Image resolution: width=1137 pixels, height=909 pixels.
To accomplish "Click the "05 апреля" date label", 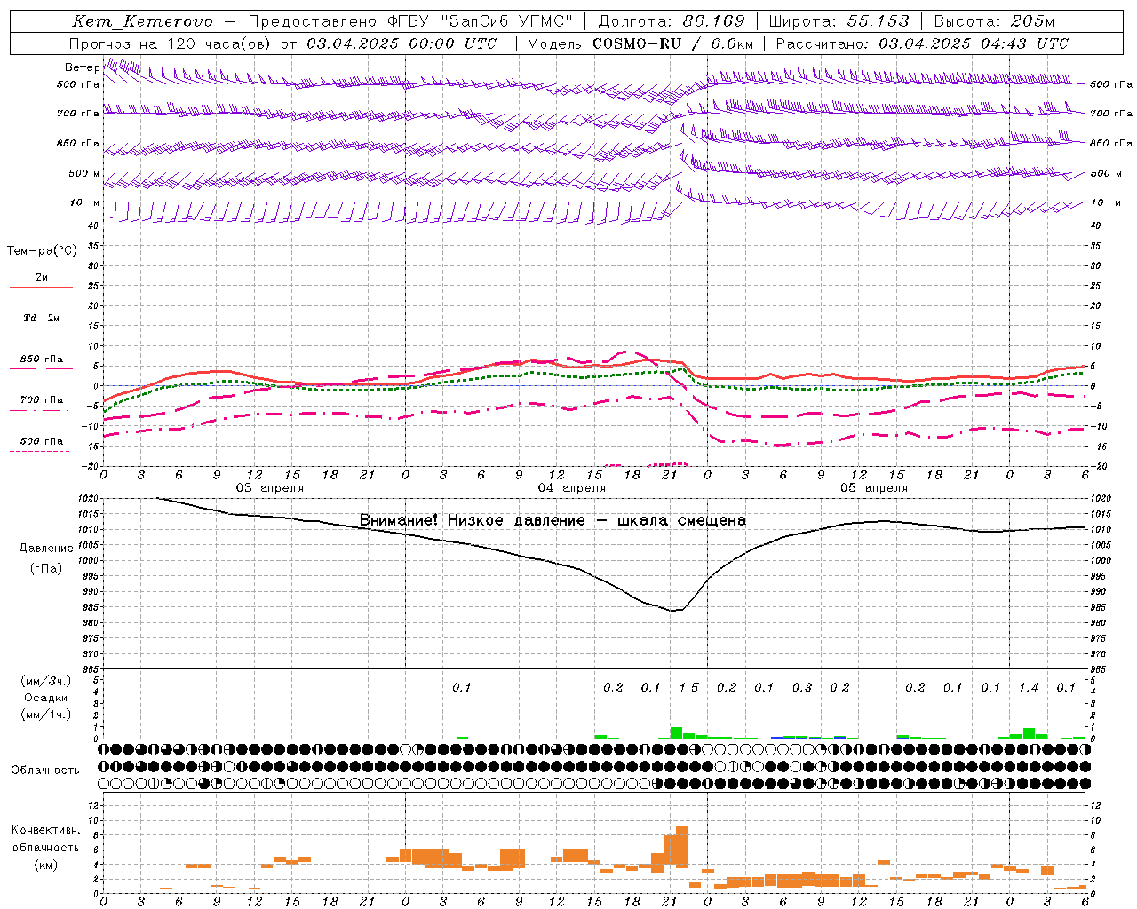I will (873, 487).
